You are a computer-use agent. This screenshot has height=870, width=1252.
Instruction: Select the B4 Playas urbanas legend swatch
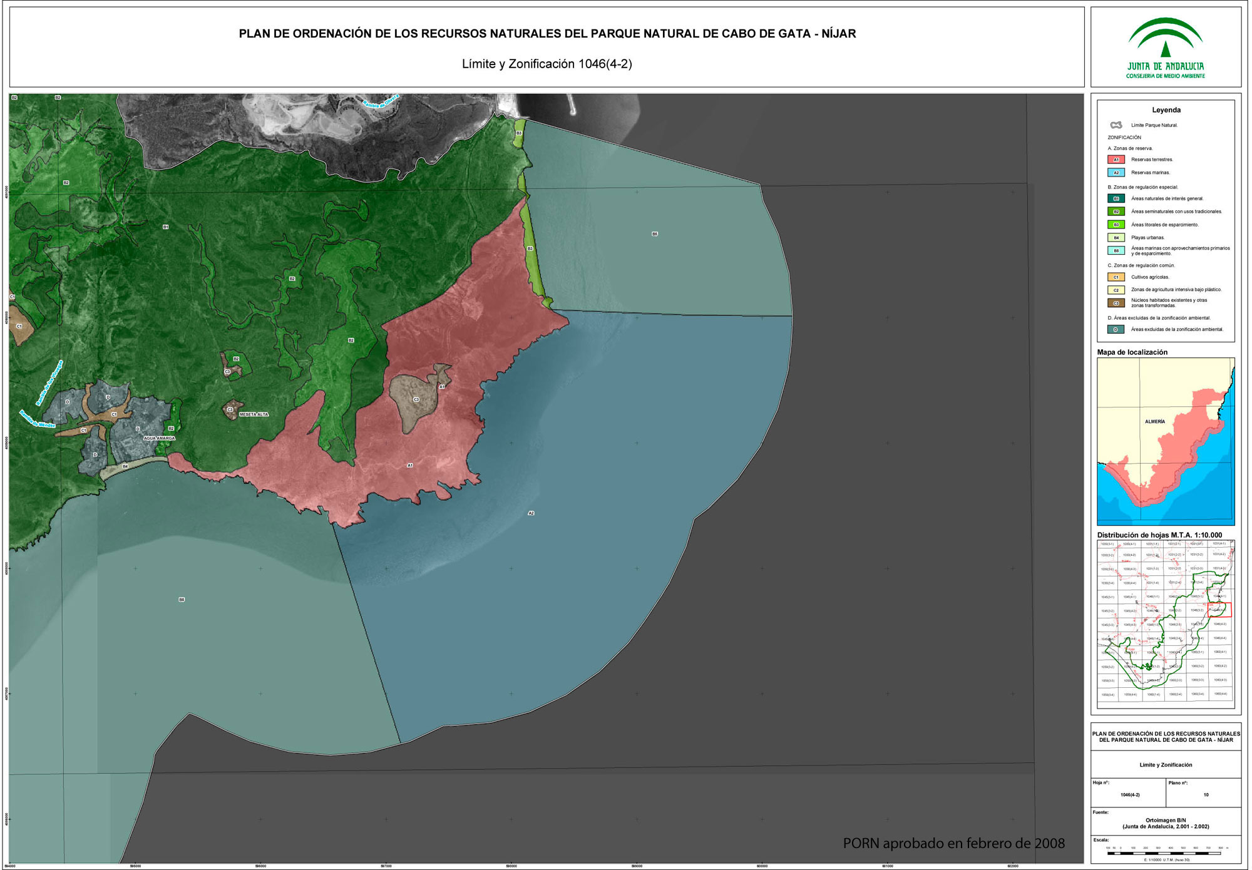pyautogui.click(x=1116, y=238)
